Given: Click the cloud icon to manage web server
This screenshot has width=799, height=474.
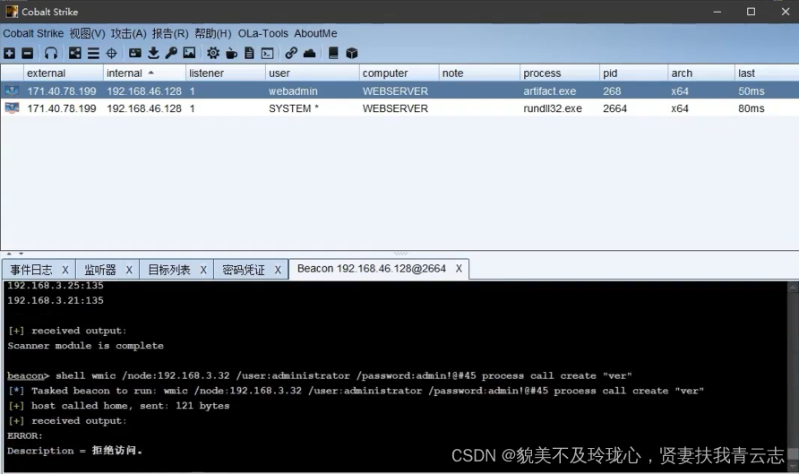Looking at the screenshot, I should point(309,53).
